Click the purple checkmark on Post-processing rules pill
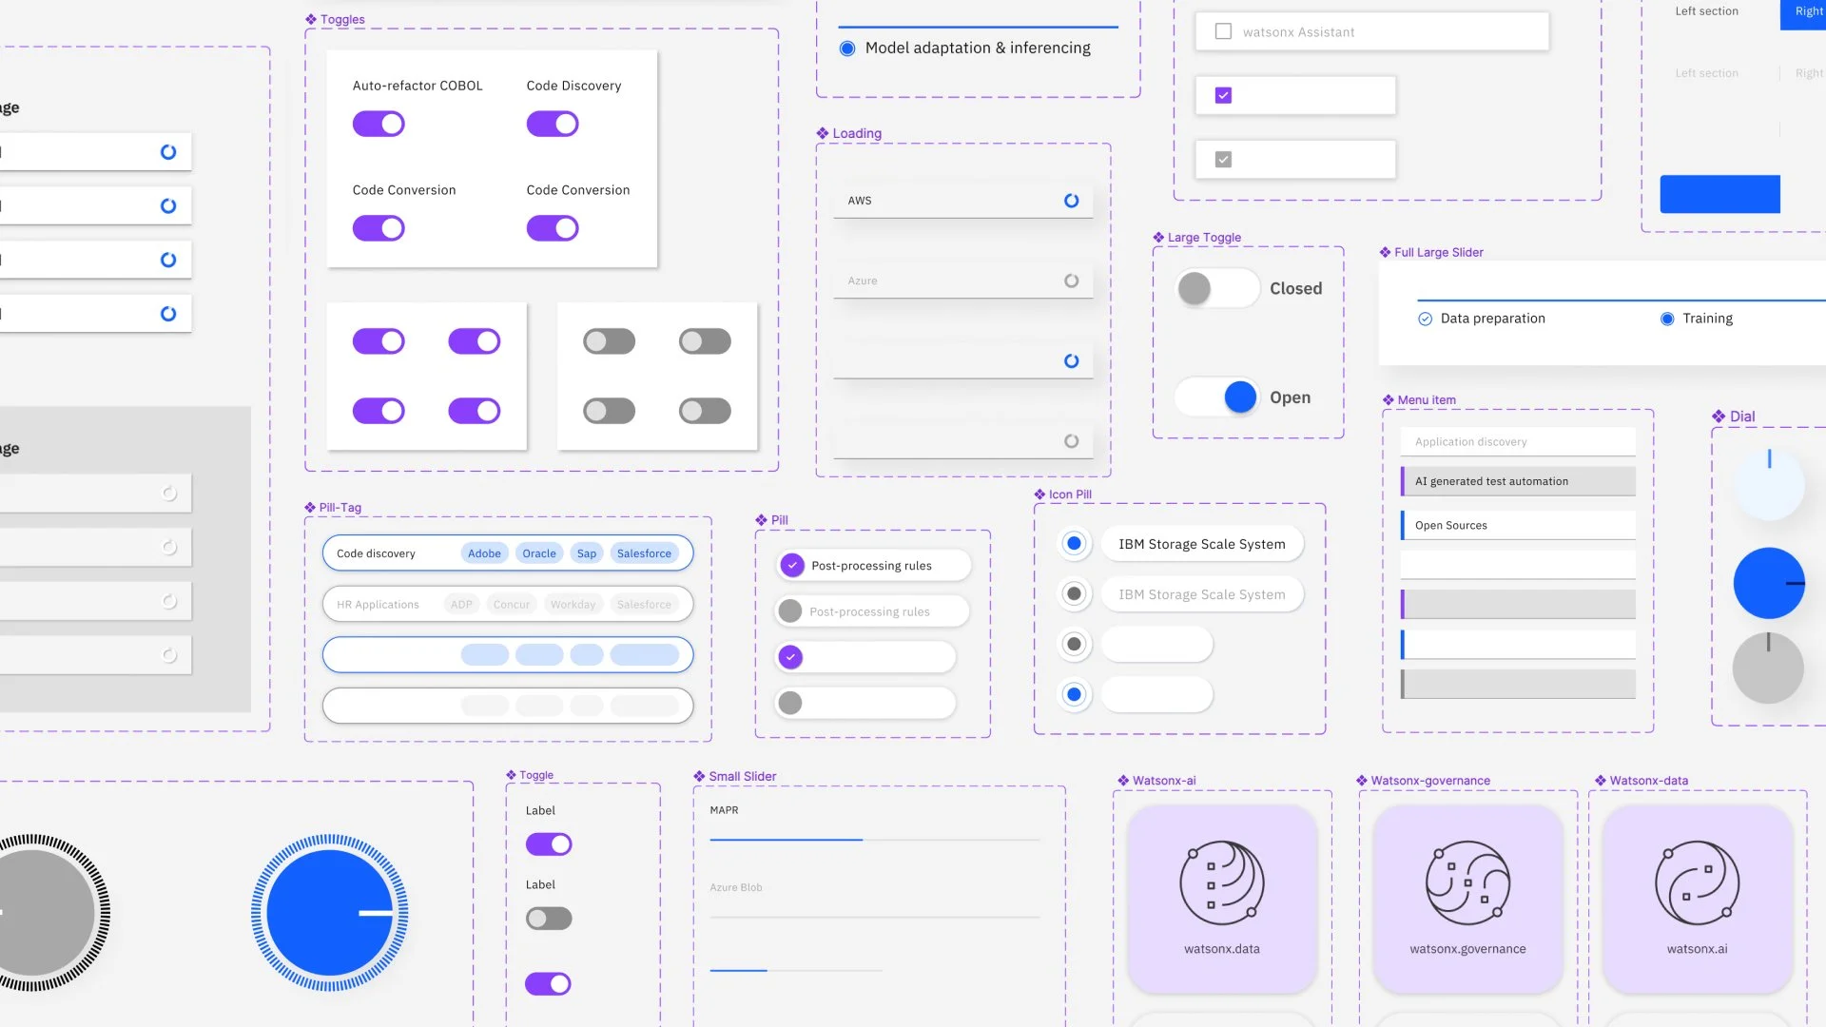The image size is (1826, 1027). coord(791,565)
